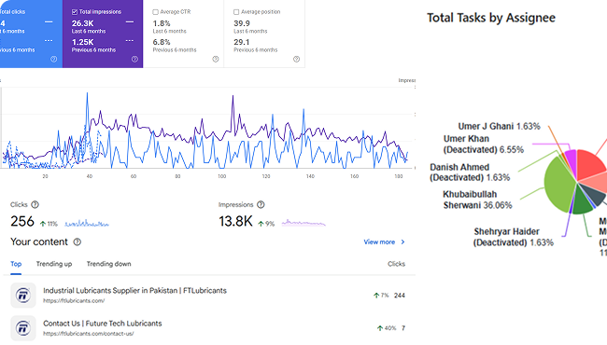Switch to Trending up tab
607x345 pixels.
pyautogui.click(x=54, y=264)
